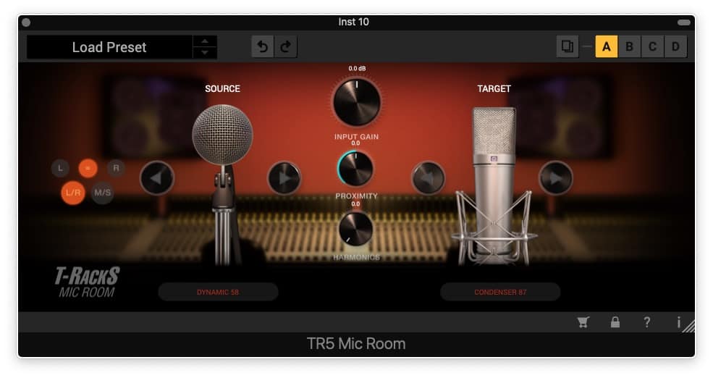Enable M/S processing mode
The width and height of the screenshot is (713, 378).
coord(102,193)
